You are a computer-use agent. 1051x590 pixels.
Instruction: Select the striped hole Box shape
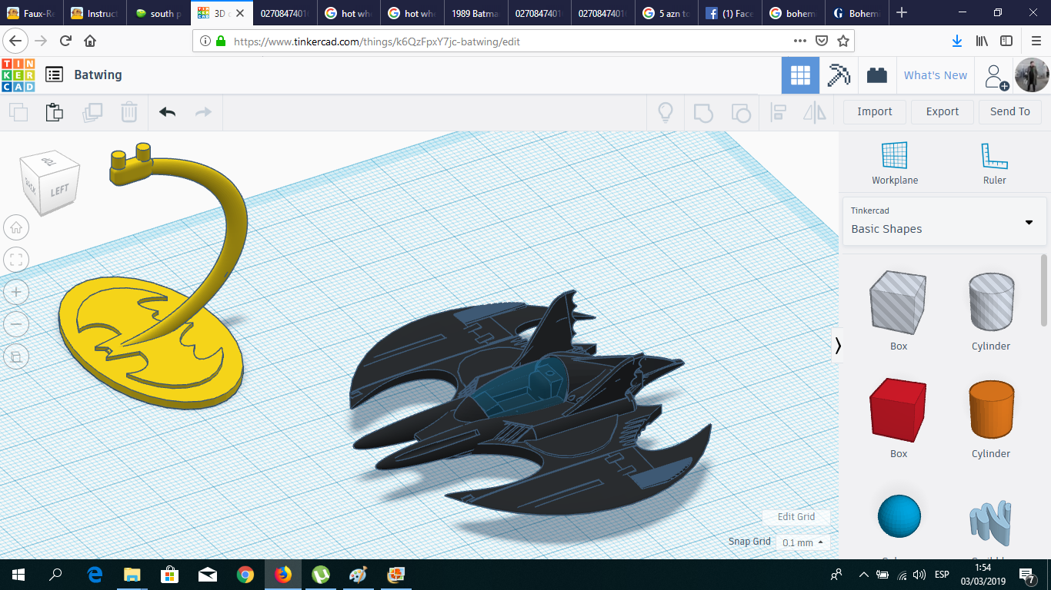pyautogui.click(x=899, y=303)
